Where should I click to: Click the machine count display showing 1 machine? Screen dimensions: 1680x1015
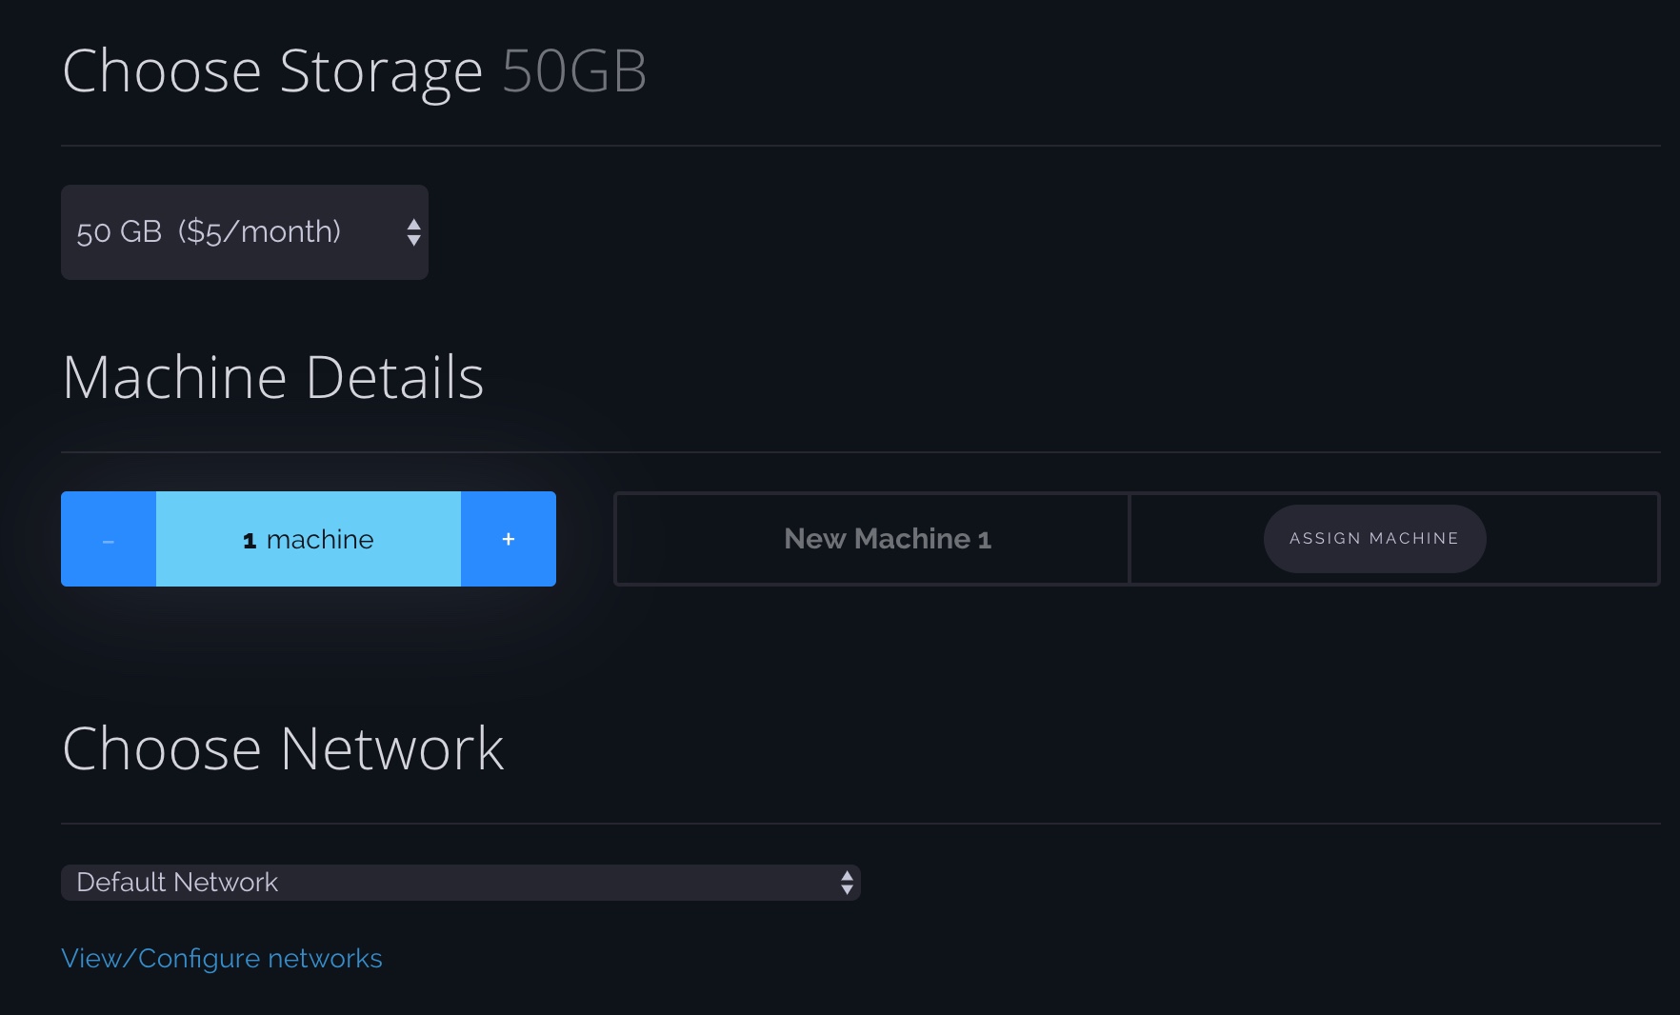308,538
